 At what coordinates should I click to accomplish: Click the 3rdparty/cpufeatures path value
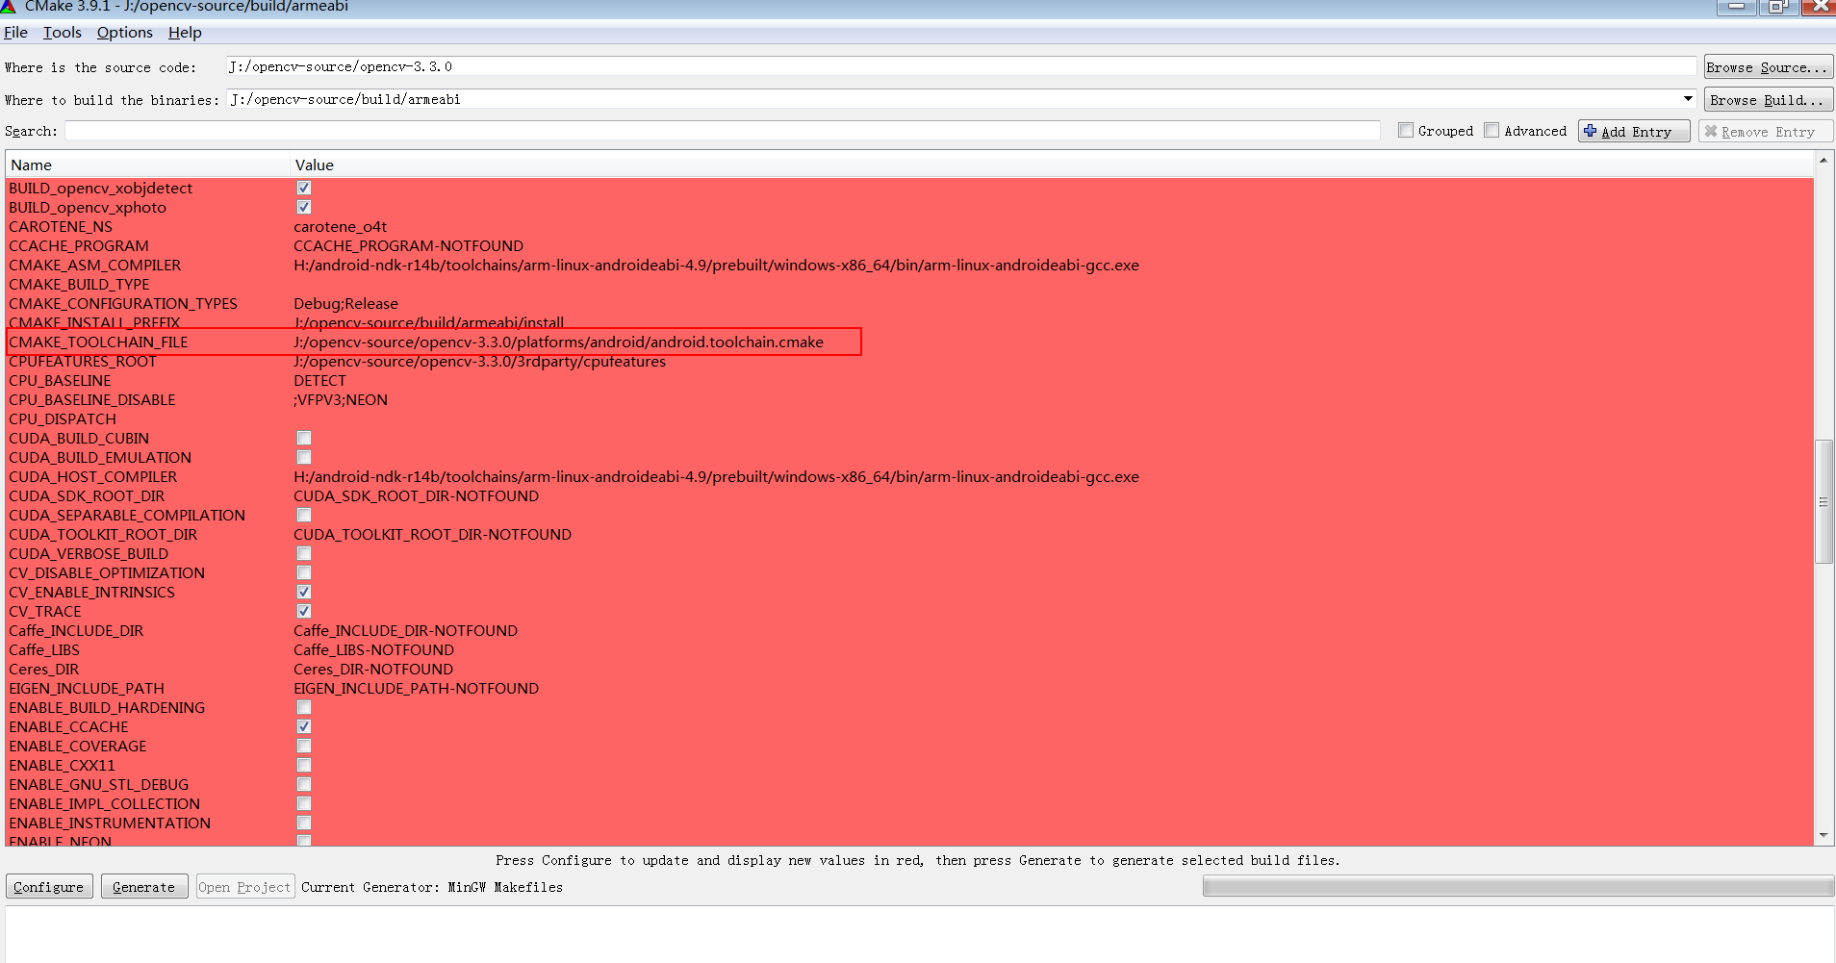click(479, 361)
